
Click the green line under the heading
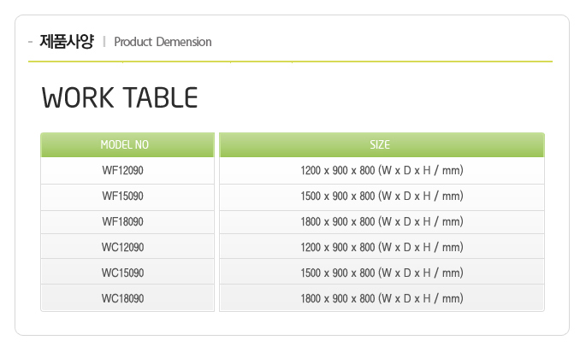click(x=291, y=62)
